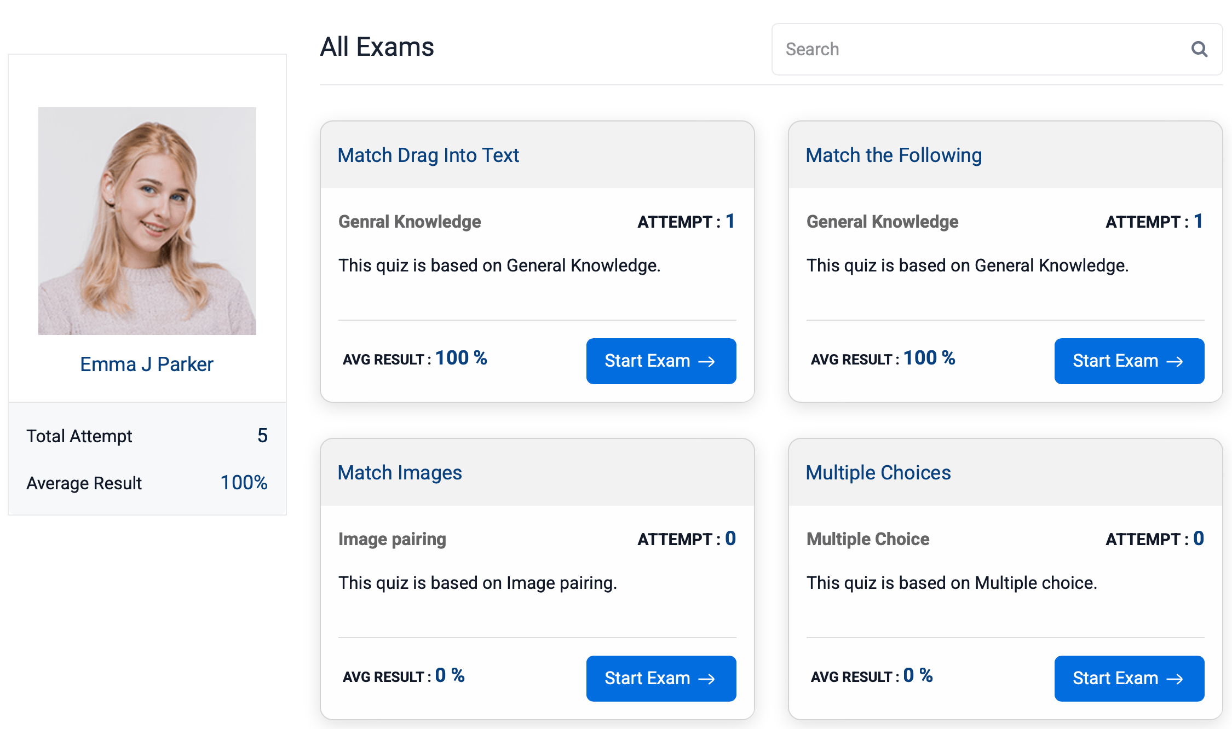Click the arrow icon on Multiple Choices' Start Exam button
The width and height of the screenshot is (1232, 729).
1176,679
